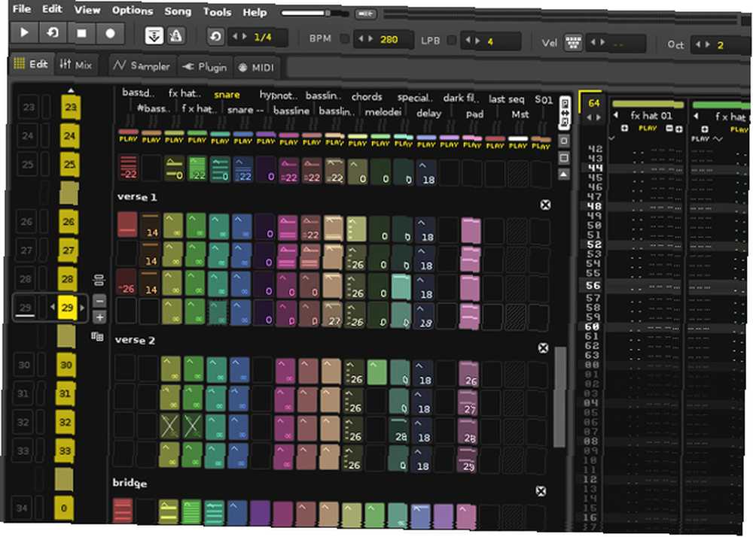Click the small square icon below sizing control
Image resolution: width=753 pixels, height=537 pixels.
(x=564, y=141)
